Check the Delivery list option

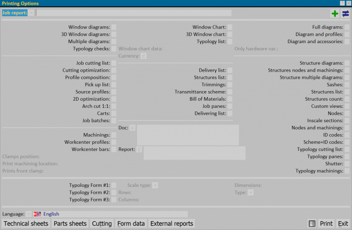coord(230,70)
